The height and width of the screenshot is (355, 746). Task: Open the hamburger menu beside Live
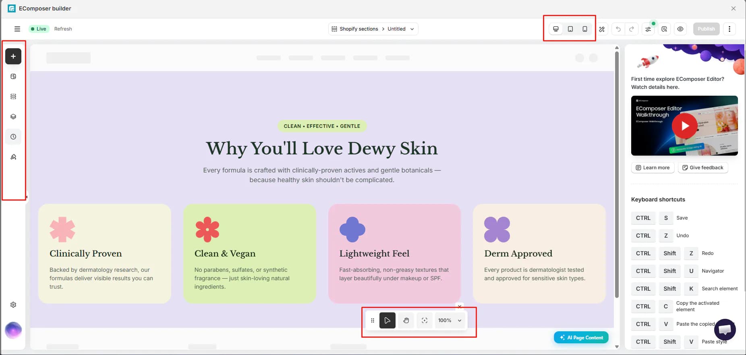click(17, 29)
